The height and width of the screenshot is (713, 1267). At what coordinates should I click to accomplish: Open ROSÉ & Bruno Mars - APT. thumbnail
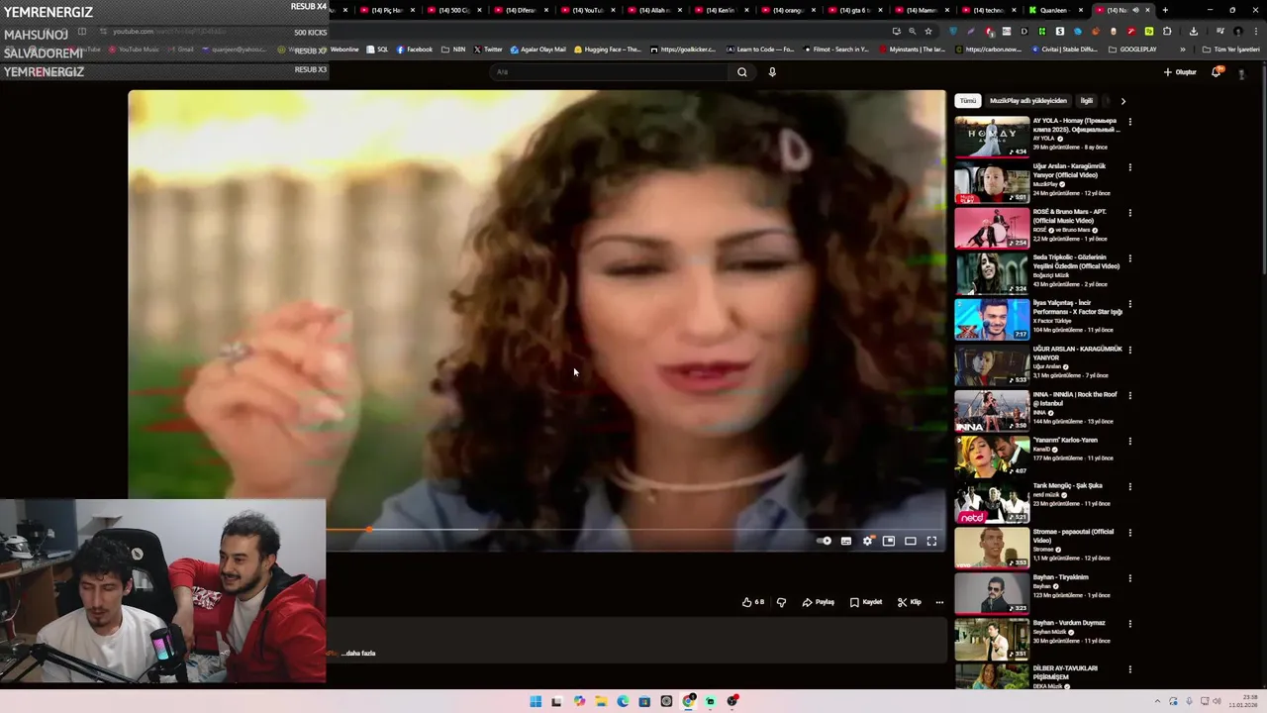(x=992, y=228)
